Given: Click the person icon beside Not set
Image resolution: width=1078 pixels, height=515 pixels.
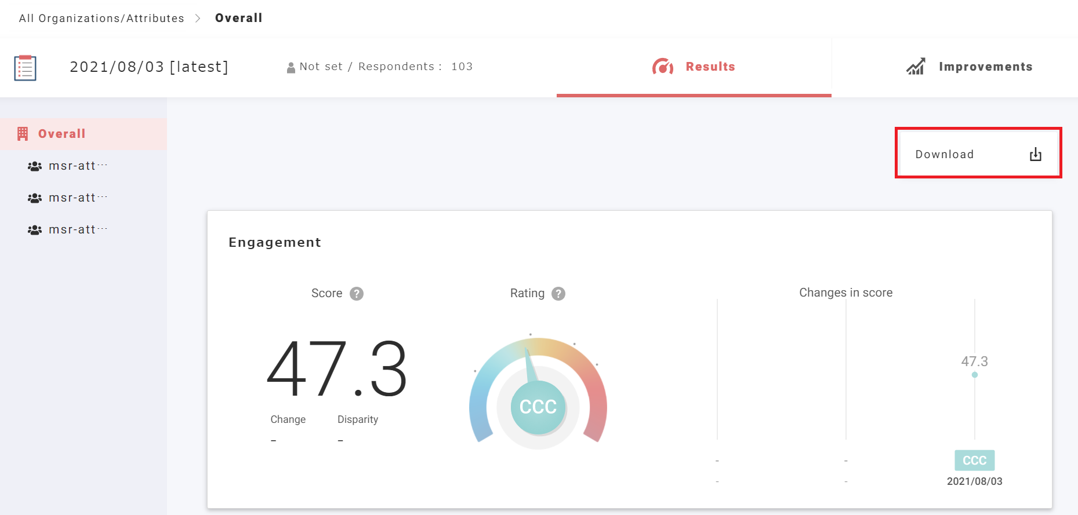Looking at the screenshot, I should [291, 68].
